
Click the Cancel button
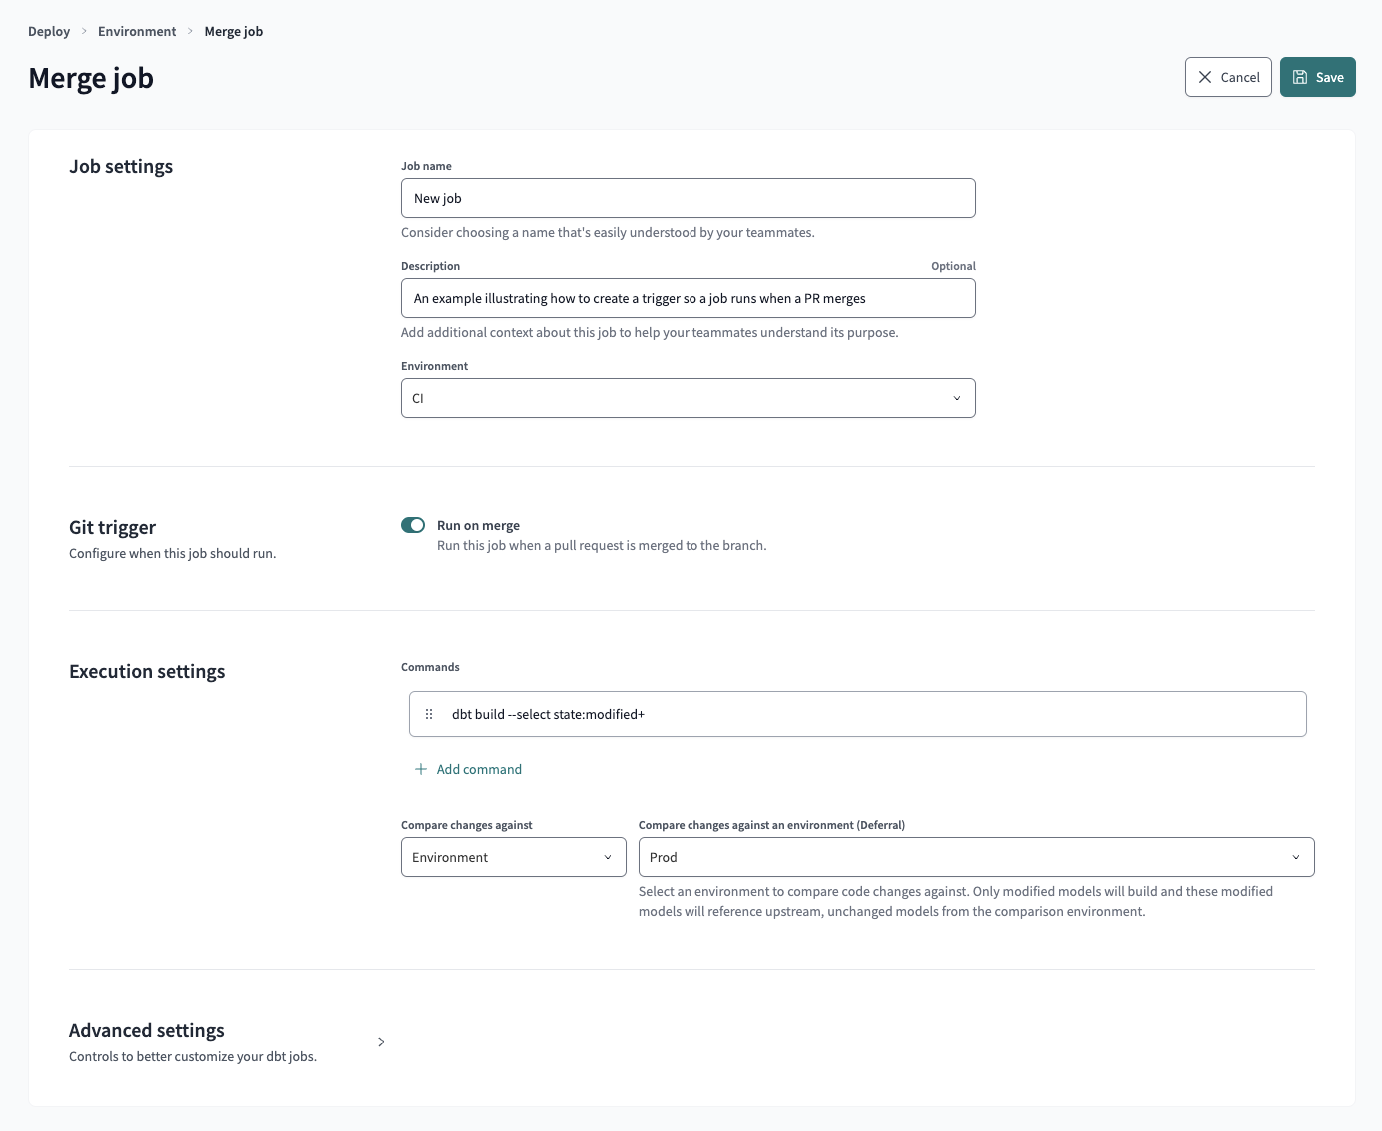(x=1228, y=77)
